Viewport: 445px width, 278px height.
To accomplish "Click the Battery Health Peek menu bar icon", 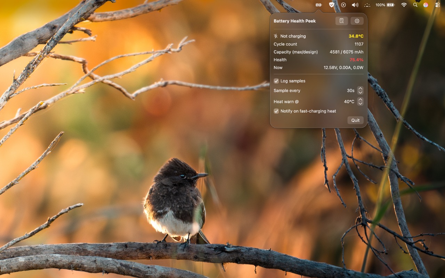I will [318, 5].
